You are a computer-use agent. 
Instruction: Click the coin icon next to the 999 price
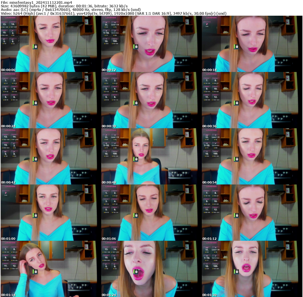coord(114,36)
